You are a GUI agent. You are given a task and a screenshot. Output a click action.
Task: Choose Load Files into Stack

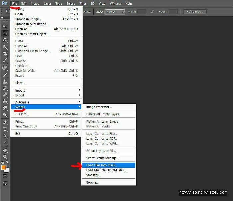(109, 165)
